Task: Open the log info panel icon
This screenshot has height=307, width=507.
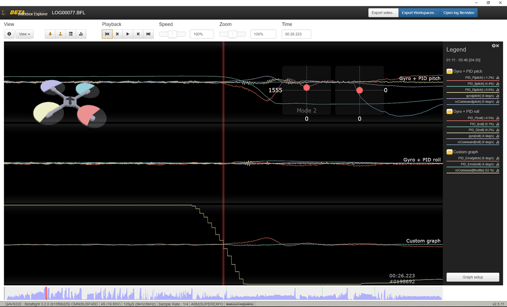Action: pyautogui.click(x=70, y=34)
